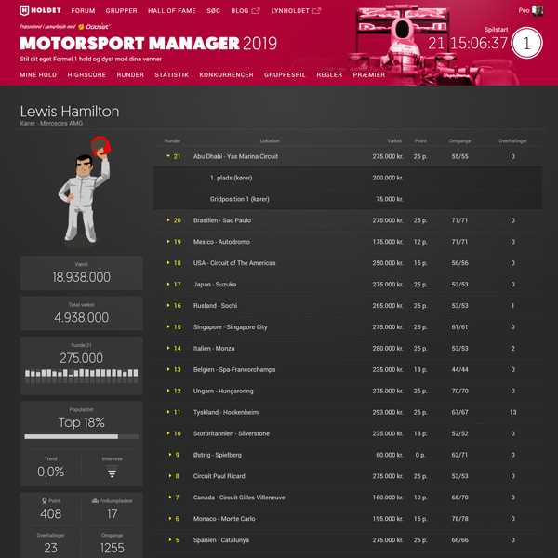
Task: Click the Oddset sponsor logo
Action: tap(94, 26)
